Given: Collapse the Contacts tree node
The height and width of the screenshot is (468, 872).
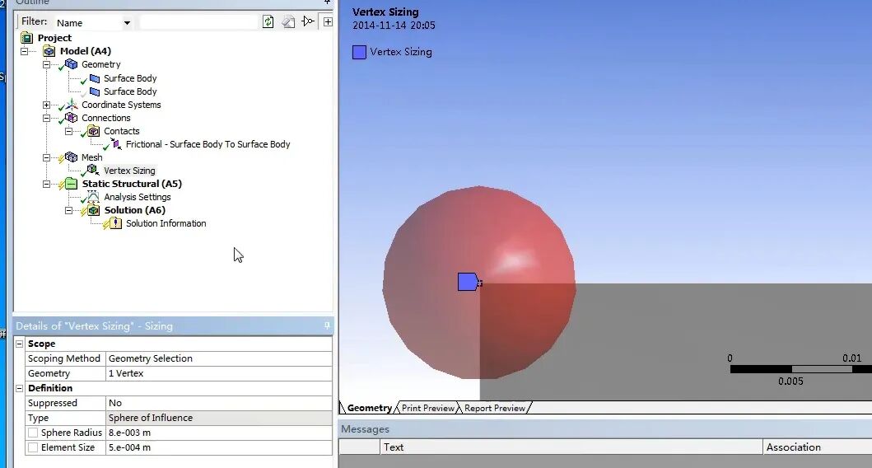Looking at the screenshot, I should pyautogui.click(x=69, y=131).
